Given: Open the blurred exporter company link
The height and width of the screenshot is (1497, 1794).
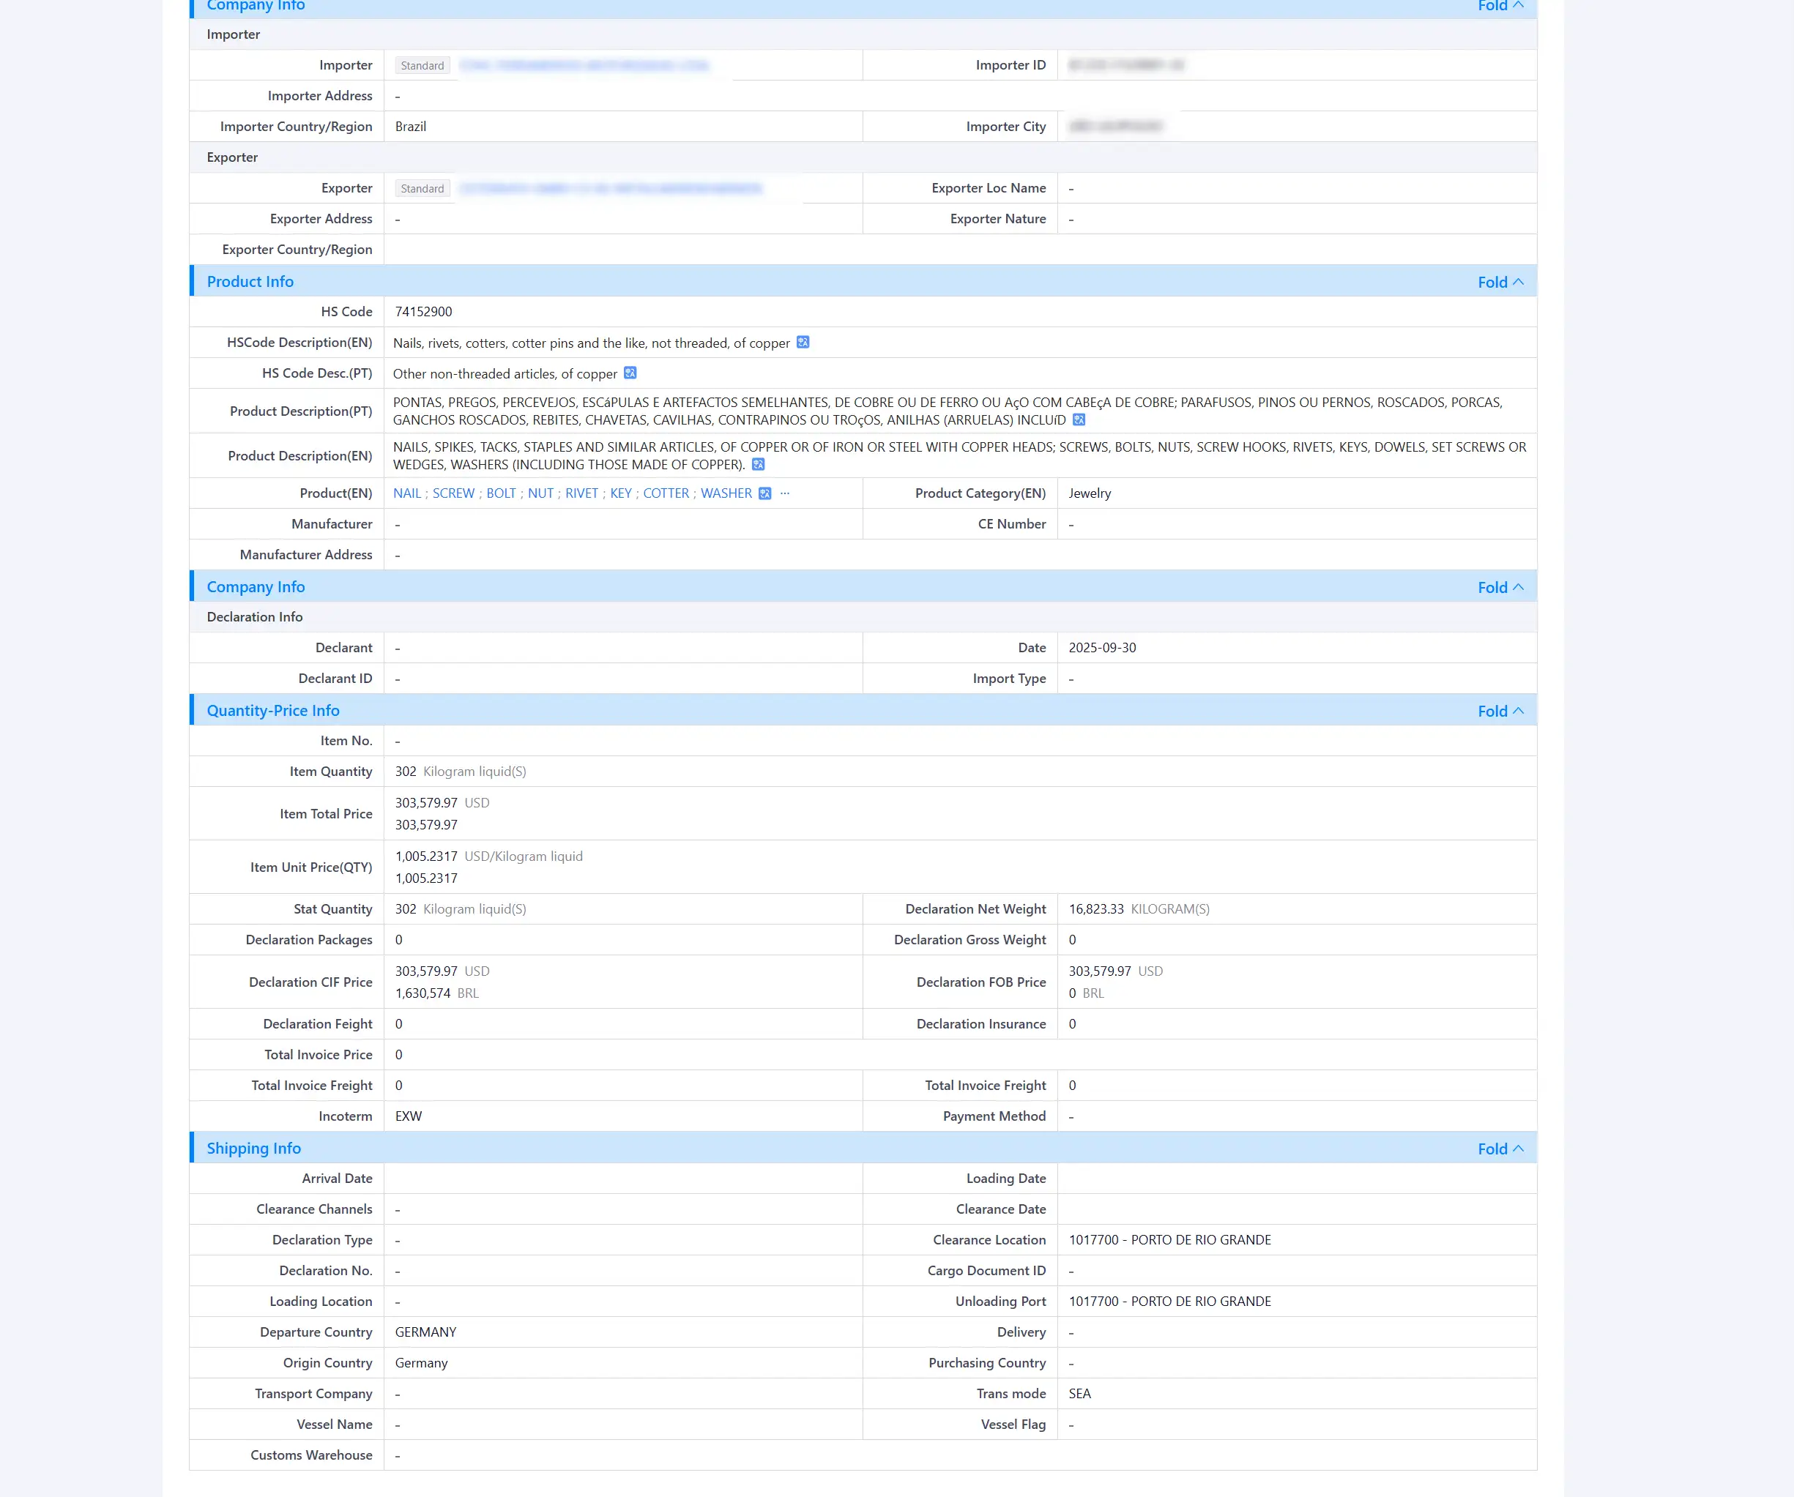Looking at the screenshot, I should click(x=610, y=189).
